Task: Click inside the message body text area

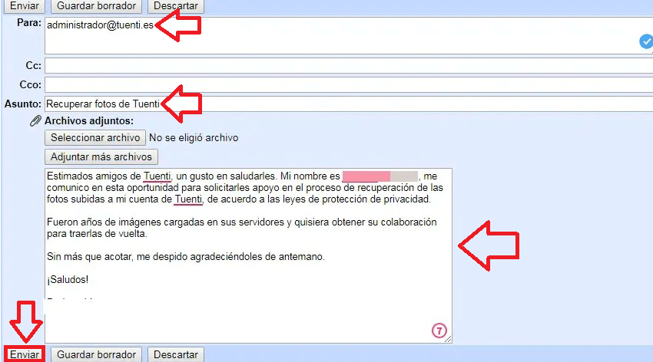Action: point(248,255)
